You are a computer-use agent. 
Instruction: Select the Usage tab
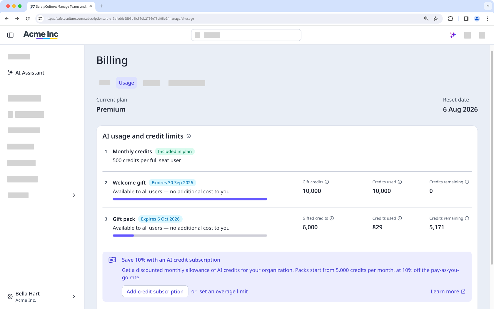pos(126,83)
